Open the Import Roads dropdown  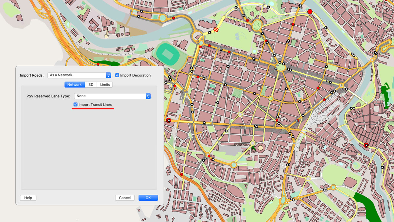point(79,75)
